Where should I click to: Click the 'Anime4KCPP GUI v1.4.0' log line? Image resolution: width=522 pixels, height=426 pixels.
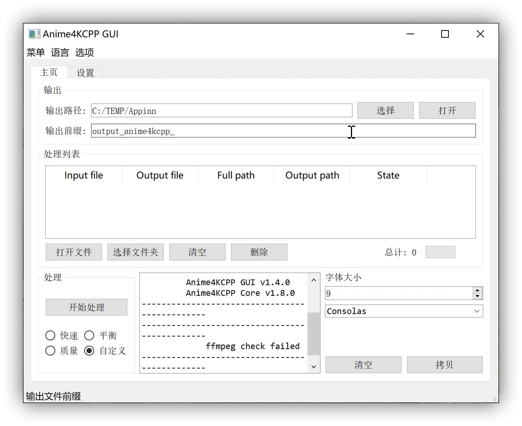[x=238, y=282]
